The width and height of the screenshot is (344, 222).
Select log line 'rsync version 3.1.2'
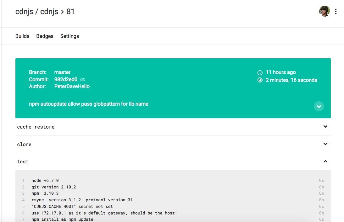82,200
